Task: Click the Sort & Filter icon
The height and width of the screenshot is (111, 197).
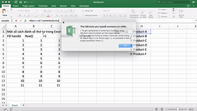Action: (181, 13)
